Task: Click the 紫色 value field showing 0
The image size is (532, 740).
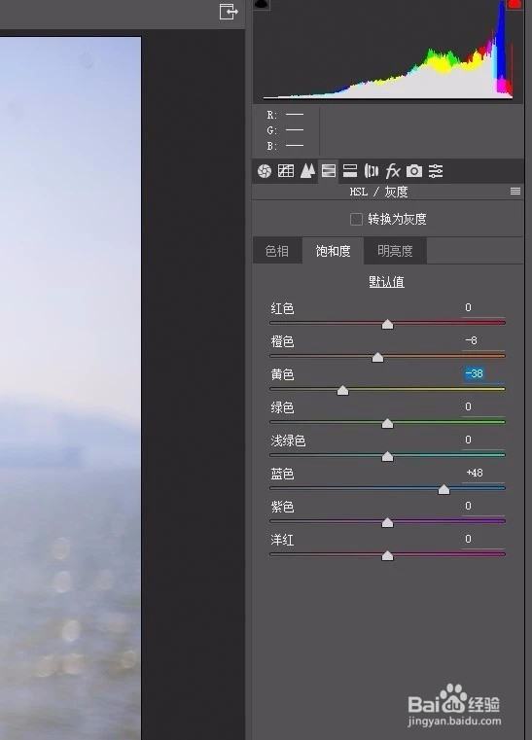Action: (483, 506)
